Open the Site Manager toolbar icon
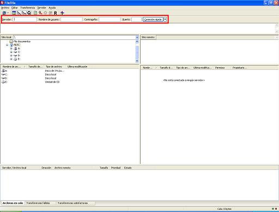This screenshot has height=212, width=279. 4,13
